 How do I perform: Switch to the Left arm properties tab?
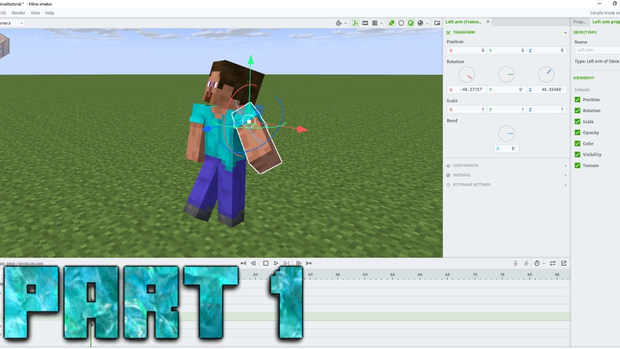click(605, 22)
